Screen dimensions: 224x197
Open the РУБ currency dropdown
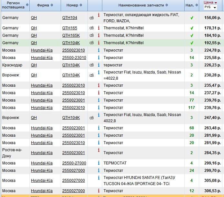point(210,7)
